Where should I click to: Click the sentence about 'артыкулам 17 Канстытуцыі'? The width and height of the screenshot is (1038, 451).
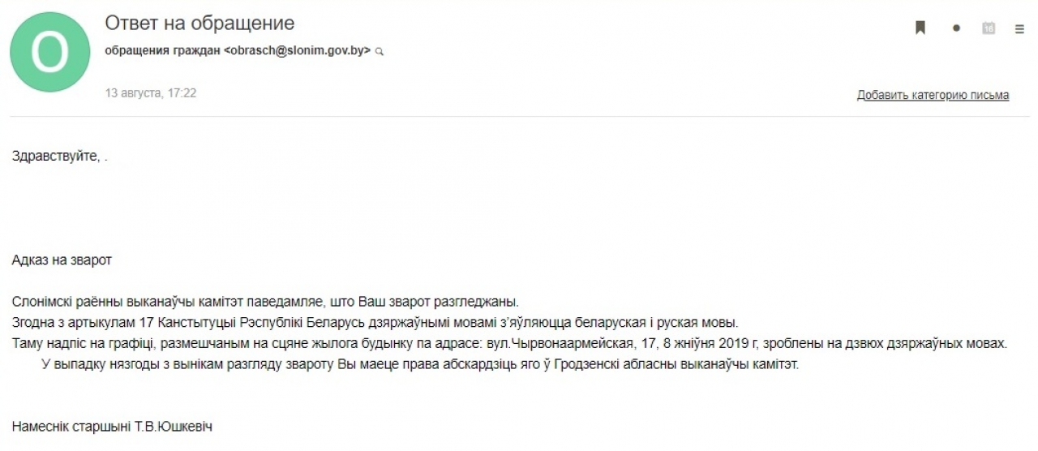coord(375,323)
